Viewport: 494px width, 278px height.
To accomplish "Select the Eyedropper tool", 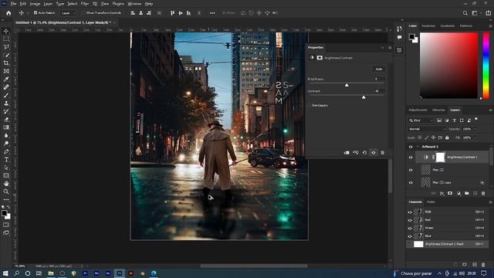I will pyautogui.click(x=6, y=79).
